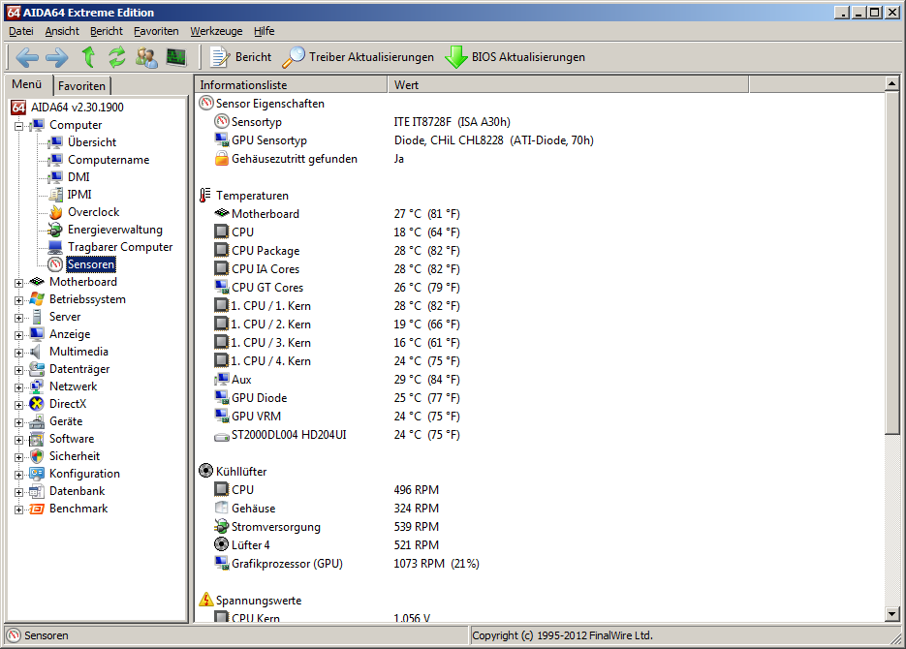The image size is (906, 649).
Task: Click the blue back arrow icon
Action: [27, 57]
